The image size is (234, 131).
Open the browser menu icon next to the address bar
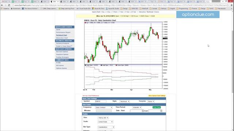[x=231, y=5]
